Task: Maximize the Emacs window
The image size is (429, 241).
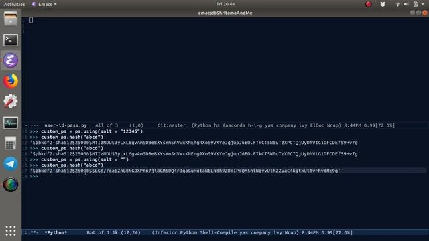Action: pos(418,13)
